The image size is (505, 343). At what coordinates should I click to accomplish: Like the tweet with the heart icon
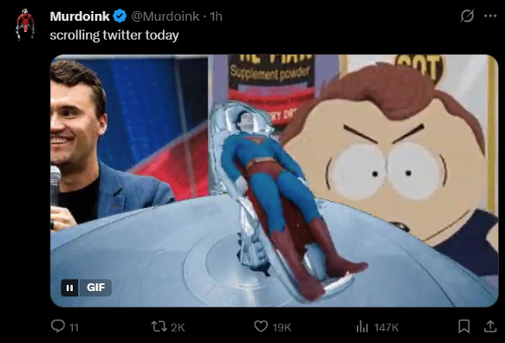tap(261, 327)
